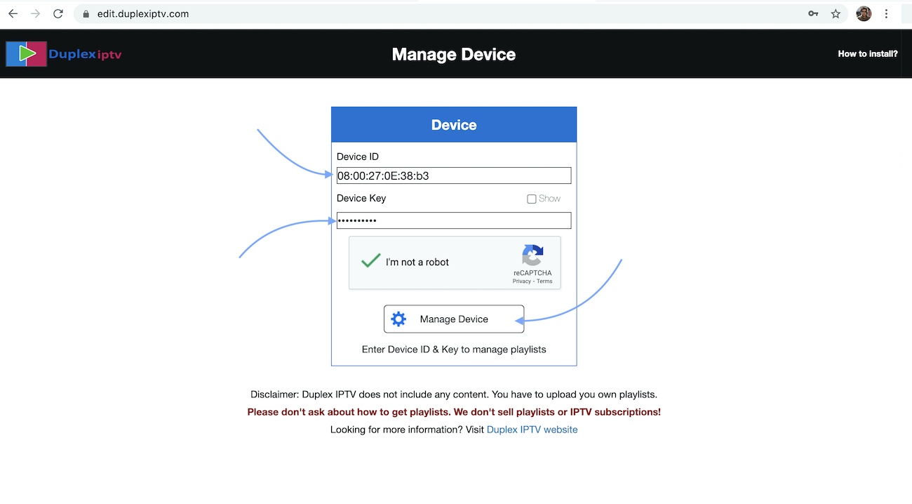Click the browser forward arrow
The height and width of the screenshot is (504, 912).
point(36,13)
